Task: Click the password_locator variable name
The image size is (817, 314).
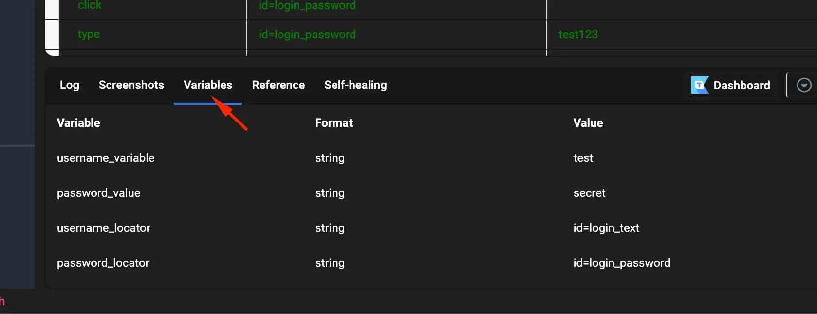Action: pyautogui.click(x=103, y=263)
